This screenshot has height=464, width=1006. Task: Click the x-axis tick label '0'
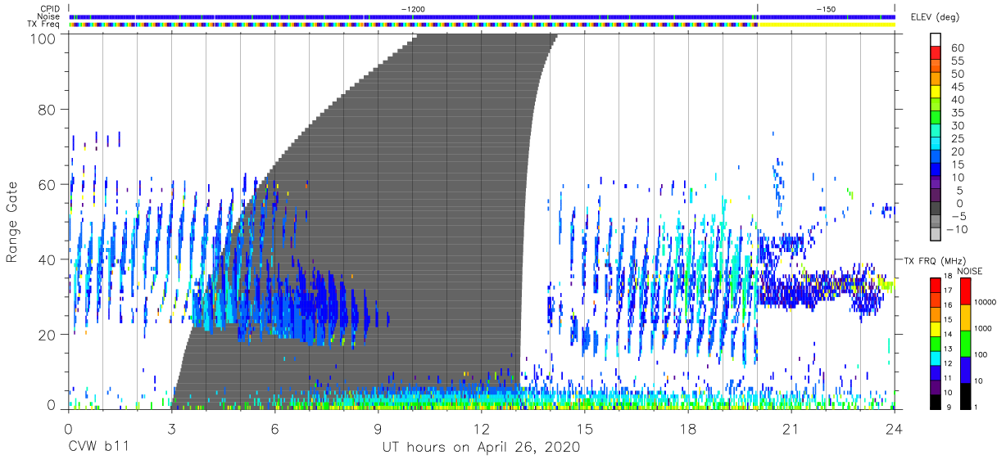pyautogui.click(x=68, y=430)
